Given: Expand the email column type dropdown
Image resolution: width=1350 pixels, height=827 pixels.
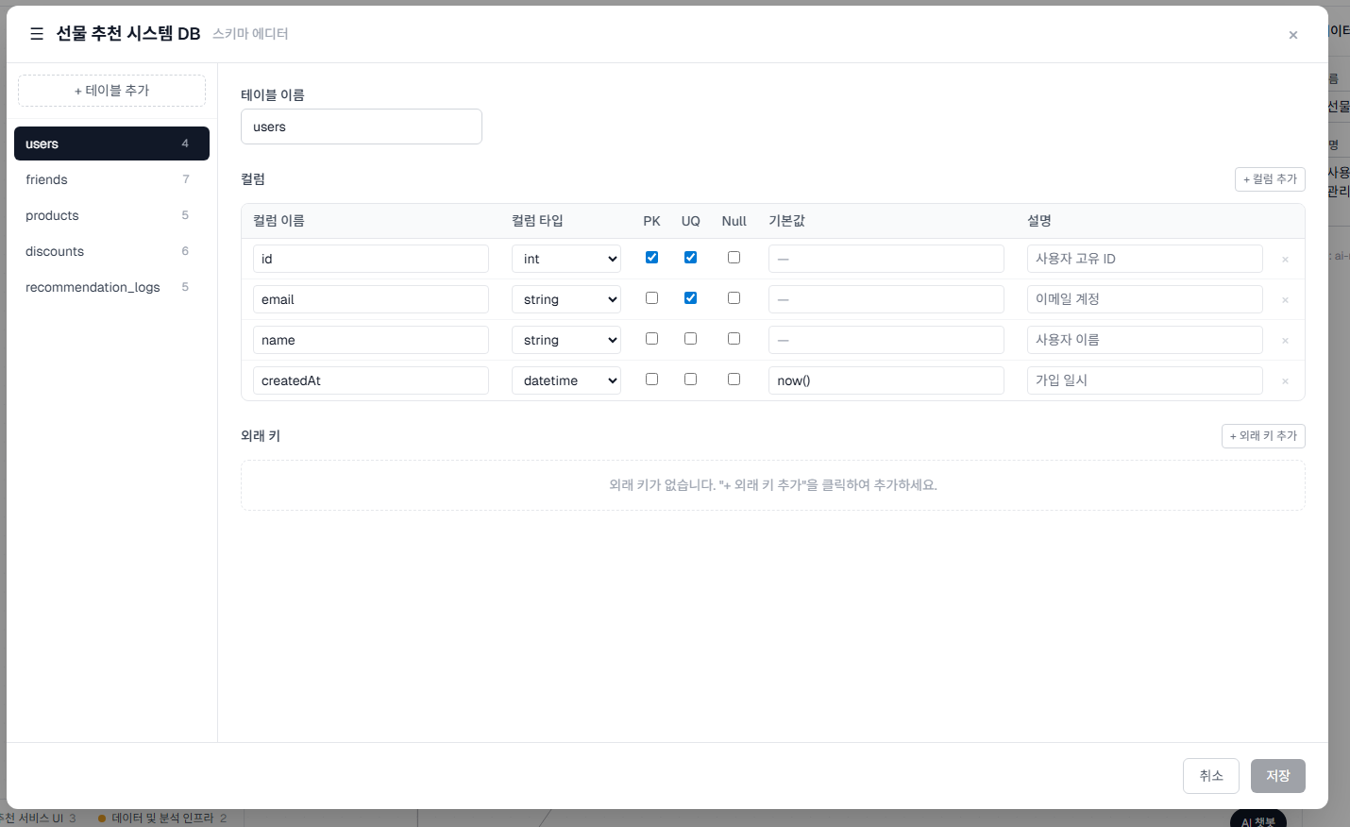Looking at the screenshot, I should click(x=565, y=299).
